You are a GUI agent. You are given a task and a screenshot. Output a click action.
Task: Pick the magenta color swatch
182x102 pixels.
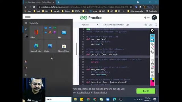[152, 84]
